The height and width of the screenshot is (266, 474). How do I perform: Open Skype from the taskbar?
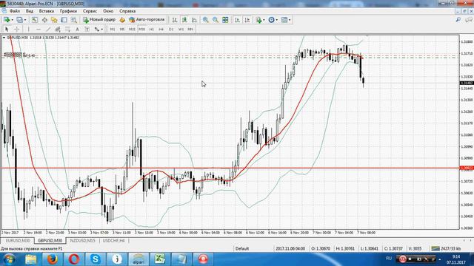96,259
